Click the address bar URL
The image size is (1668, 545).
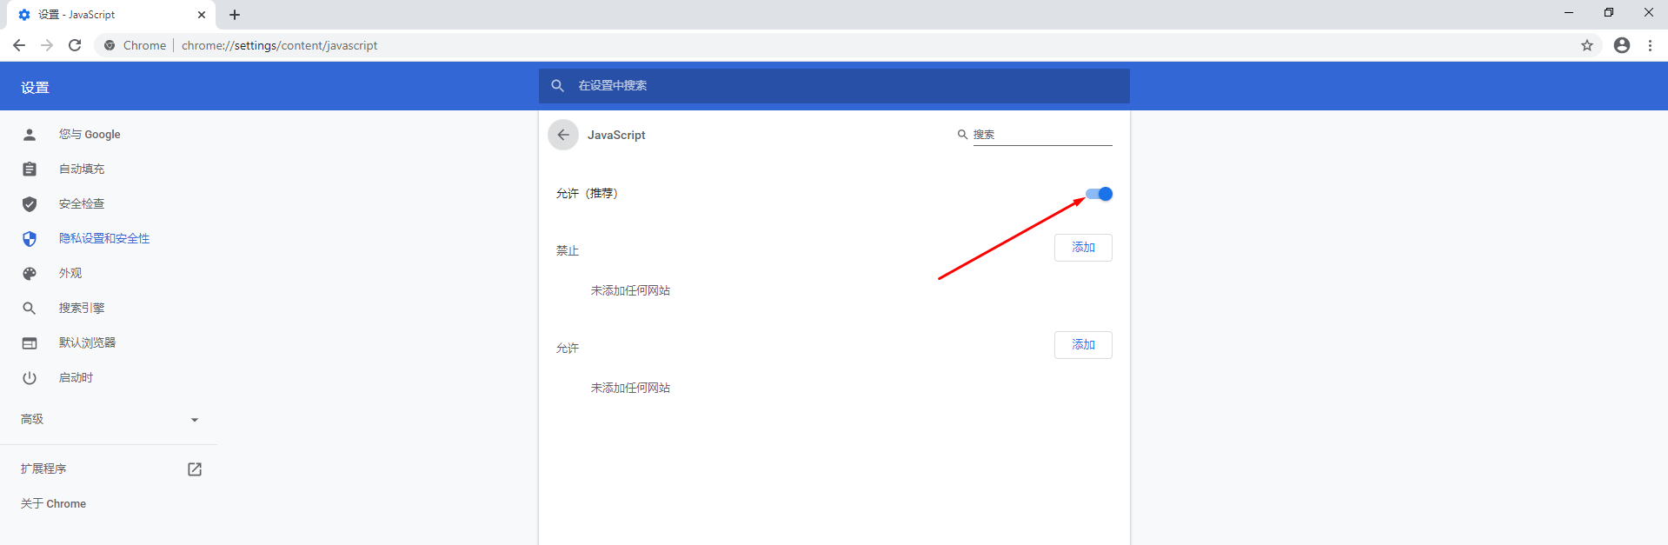(x=279, y=45)
